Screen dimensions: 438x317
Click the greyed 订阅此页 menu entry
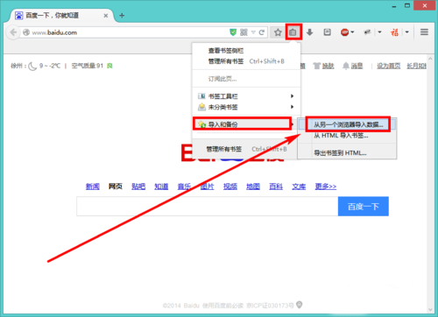(x=223, y=79)
